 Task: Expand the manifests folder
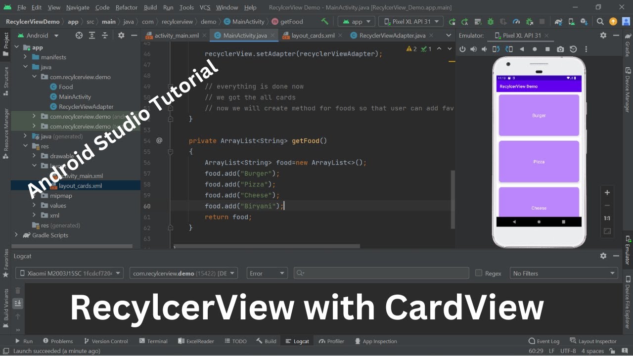[x=25, y=57]
